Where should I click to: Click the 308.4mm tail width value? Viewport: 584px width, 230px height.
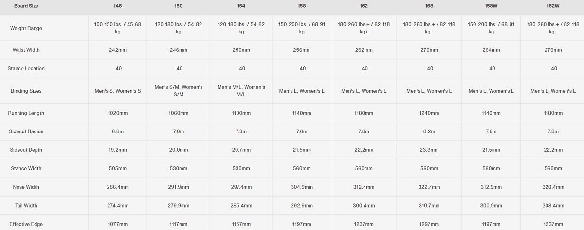pos(553,206)
